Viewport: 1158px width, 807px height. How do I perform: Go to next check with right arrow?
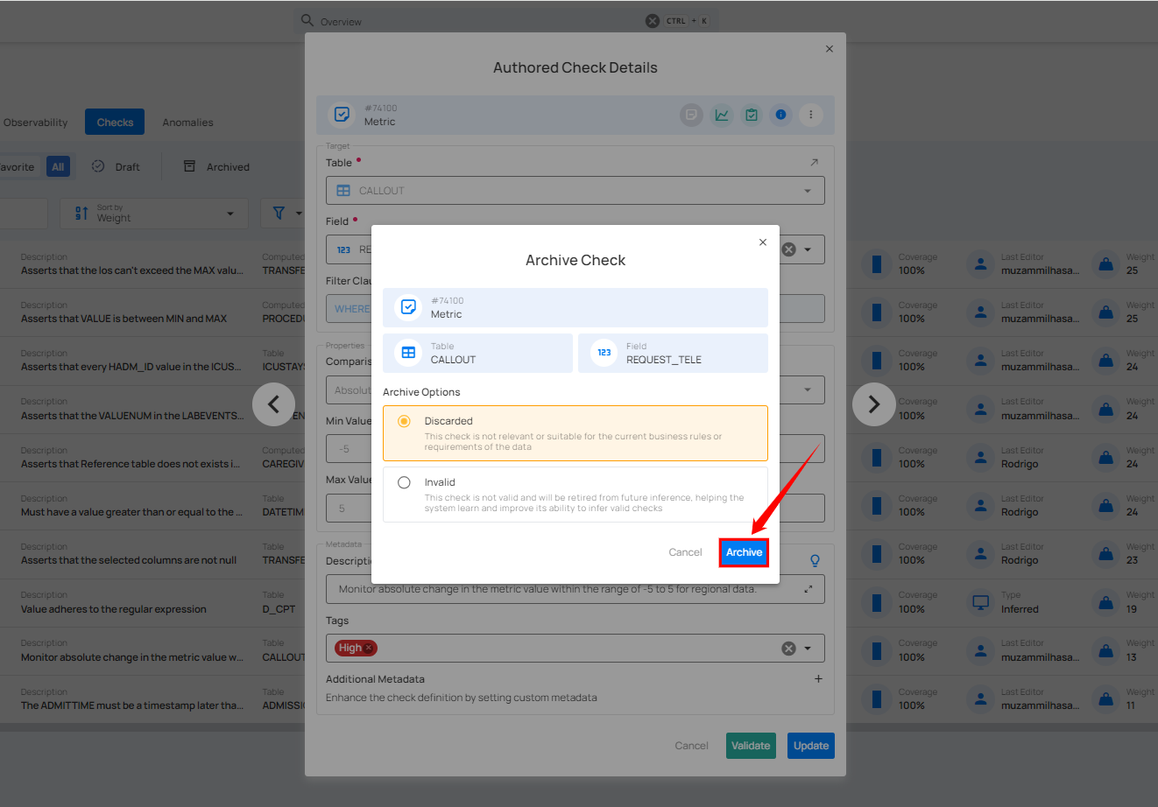click(873, 404)
